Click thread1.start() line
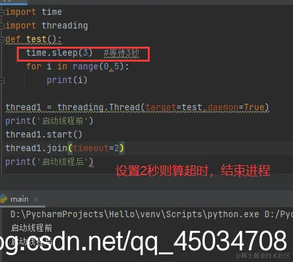The width and height of the screenshot is (293, 262). [x=44, y=134]
